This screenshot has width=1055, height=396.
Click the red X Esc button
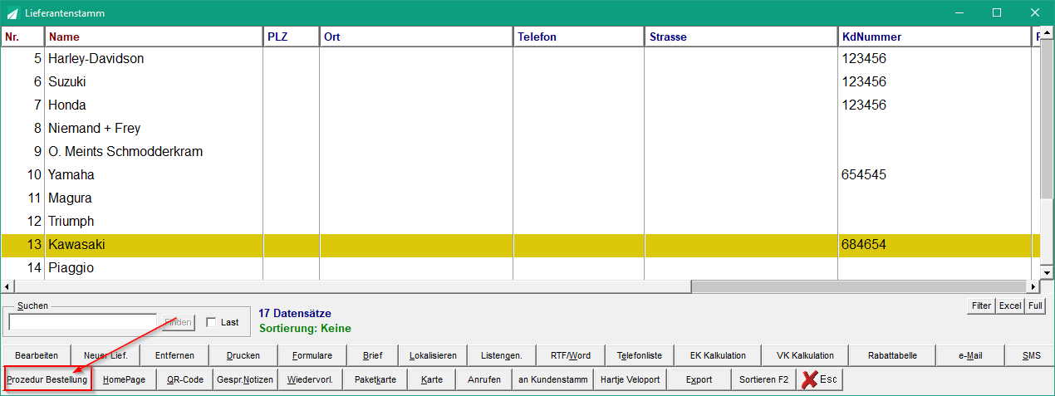pos(820,379)
